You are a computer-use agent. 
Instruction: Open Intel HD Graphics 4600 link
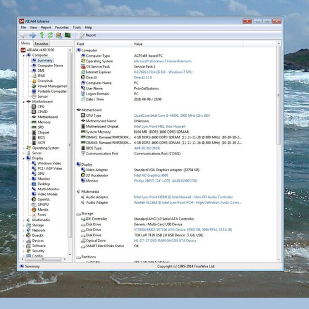(151, 176)
